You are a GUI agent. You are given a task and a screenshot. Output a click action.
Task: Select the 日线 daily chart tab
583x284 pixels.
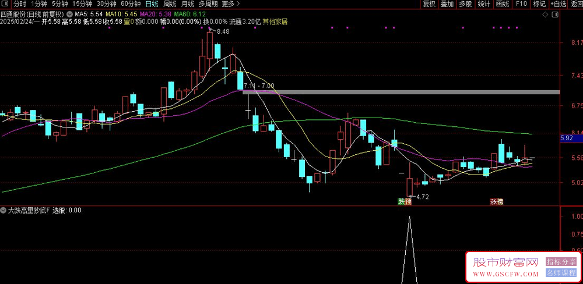click(x=152, y=4)
